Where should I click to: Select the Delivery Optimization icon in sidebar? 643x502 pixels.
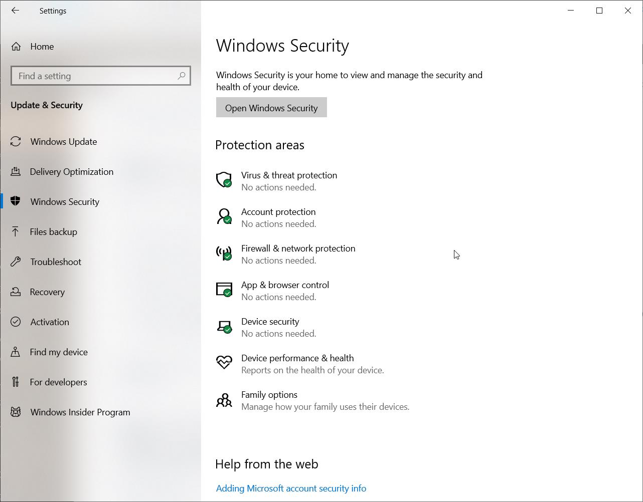(x=16, y=171)
